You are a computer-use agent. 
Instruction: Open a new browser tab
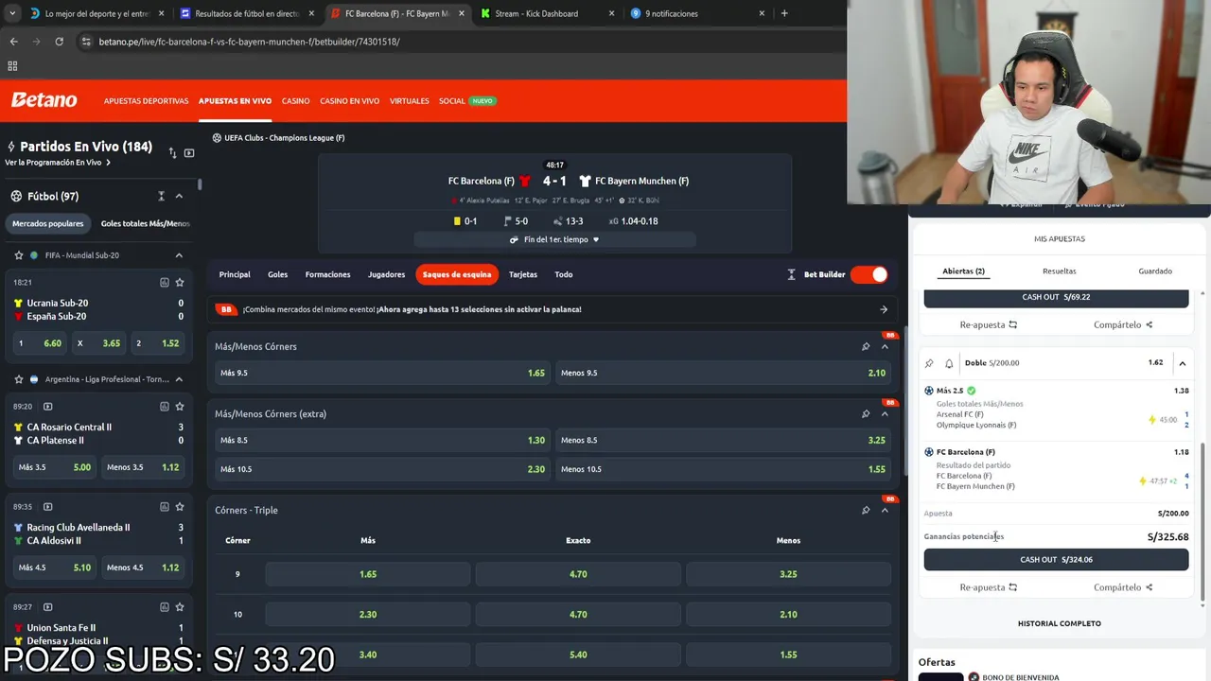point(784,13)
